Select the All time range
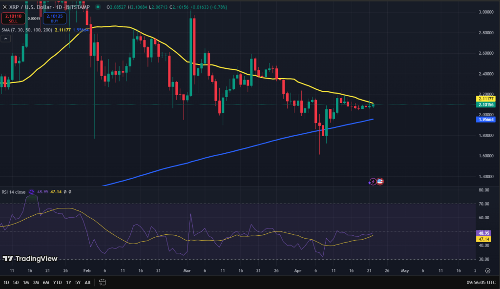 click(x=88, y=282)
